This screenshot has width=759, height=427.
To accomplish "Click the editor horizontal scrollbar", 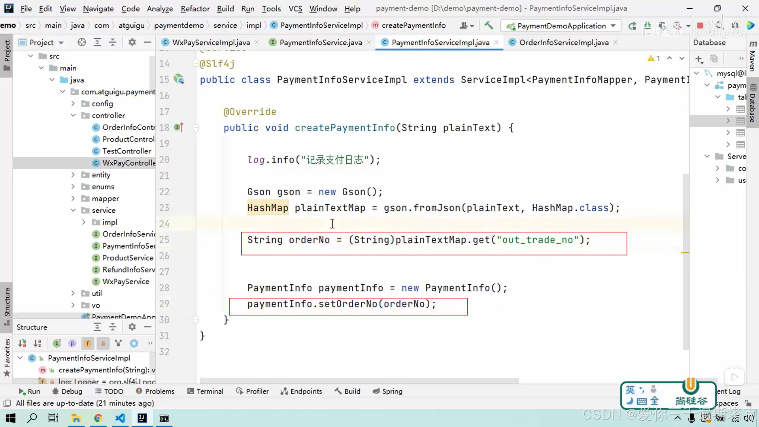I will [x=359, y=381].
